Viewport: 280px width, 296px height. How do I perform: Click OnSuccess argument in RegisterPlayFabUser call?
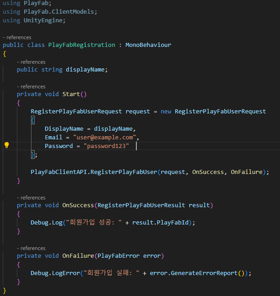click(208, 172)
